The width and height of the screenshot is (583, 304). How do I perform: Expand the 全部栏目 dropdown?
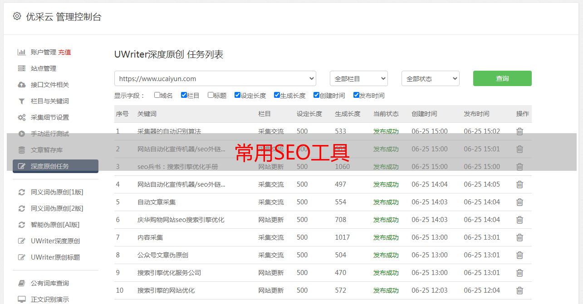tap(358, 78)
